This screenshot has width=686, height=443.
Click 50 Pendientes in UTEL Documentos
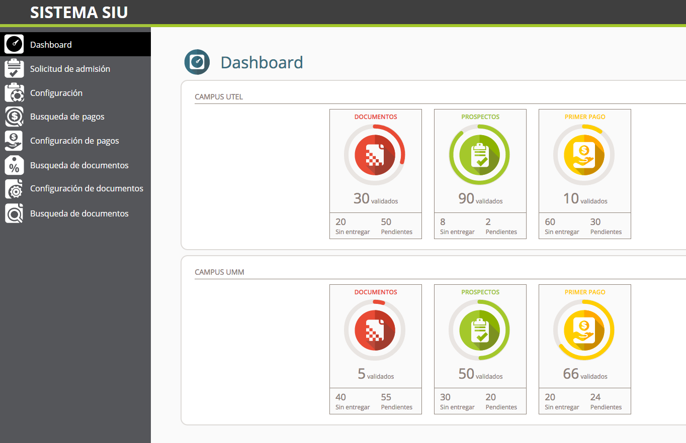(x=397, y=226)
